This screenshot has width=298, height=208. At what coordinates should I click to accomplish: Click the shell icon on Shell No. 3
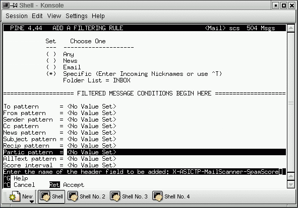(115, 196)
